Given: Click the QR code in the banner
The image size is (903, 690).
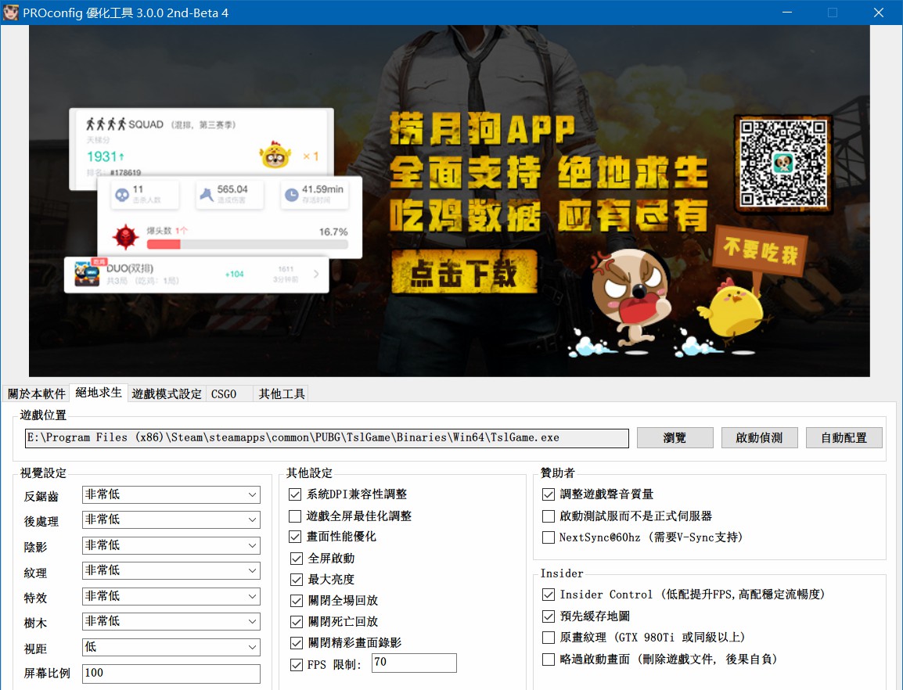Looking at the screenshot, I should (782, 164).
